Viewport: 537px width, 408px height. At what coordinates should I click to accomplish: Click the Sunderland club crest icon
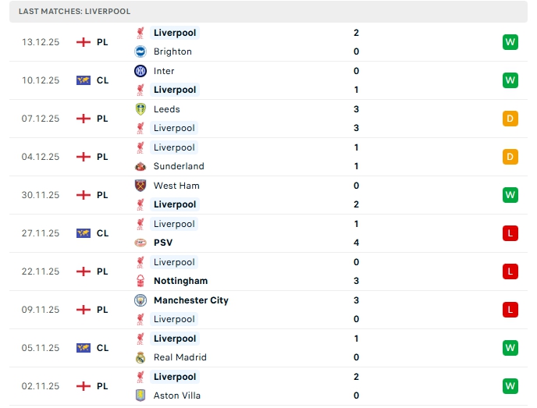tap(140, 166)
